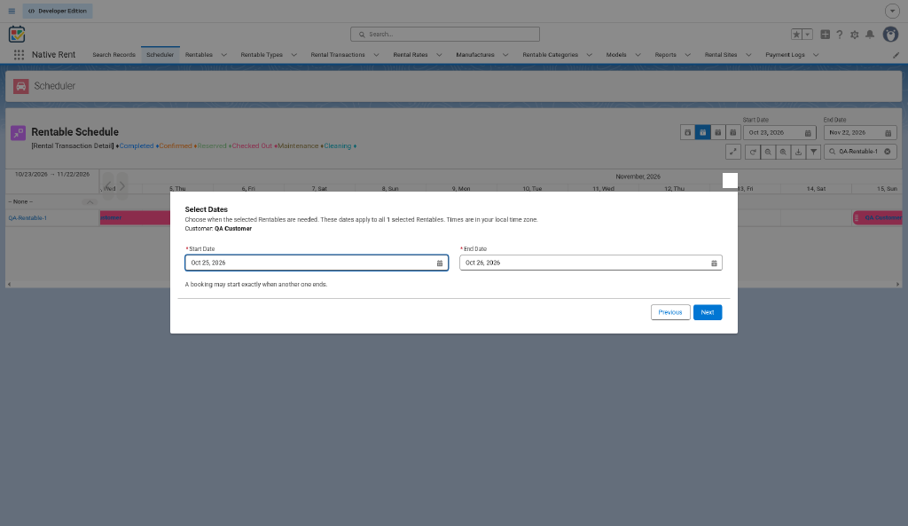The width and height of the screenshot is (908, 526).
Task: Open the Setup gear icon
Action: click(x=855, y=35)
